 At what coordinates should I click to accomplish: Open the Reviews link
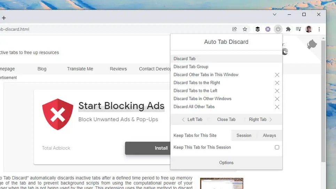coord(118,69)
